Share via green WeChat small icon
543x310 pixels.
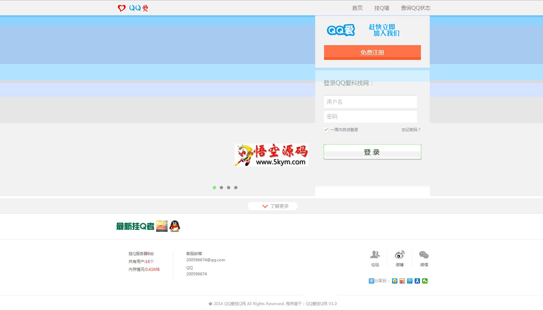click(425, 281)
